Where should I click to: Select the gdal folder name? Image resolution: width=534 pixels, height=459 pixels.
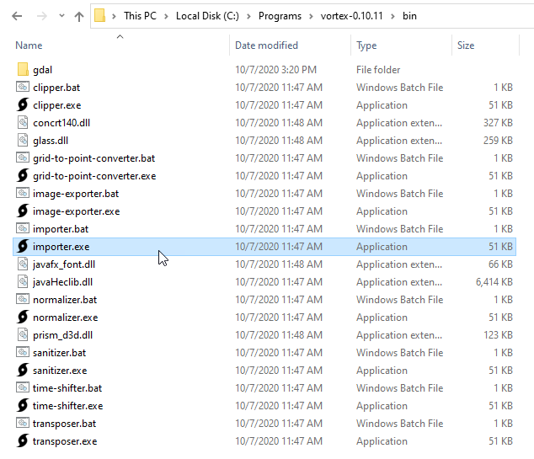coord(43,70)
